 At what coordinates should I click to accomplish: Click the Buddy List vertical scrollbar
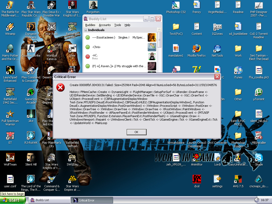[159, 40]
